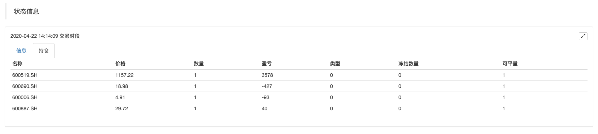Viewport: 598px width, 134px height.
Task: Select the 持仓 tab
Action: (44, 51)
